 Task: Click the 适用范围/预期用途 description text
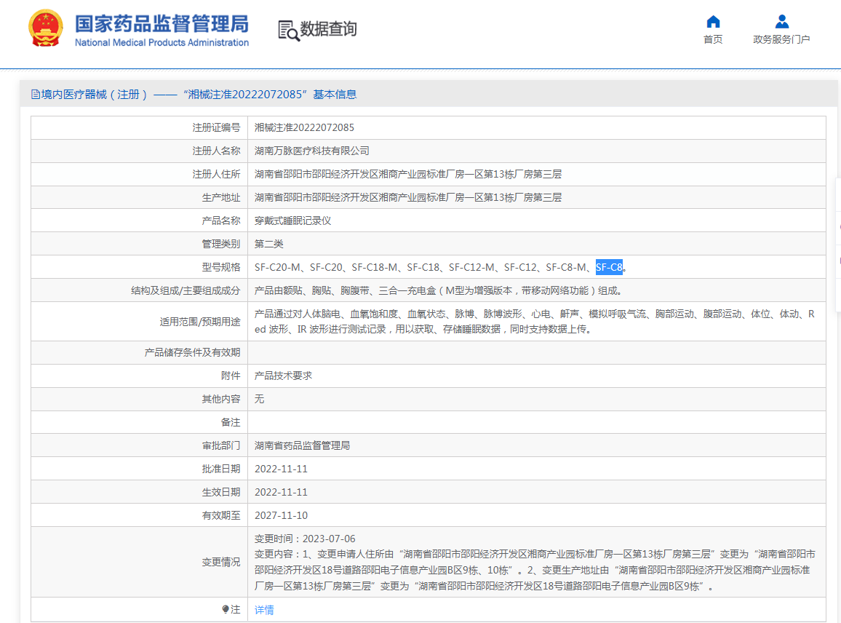535,322
